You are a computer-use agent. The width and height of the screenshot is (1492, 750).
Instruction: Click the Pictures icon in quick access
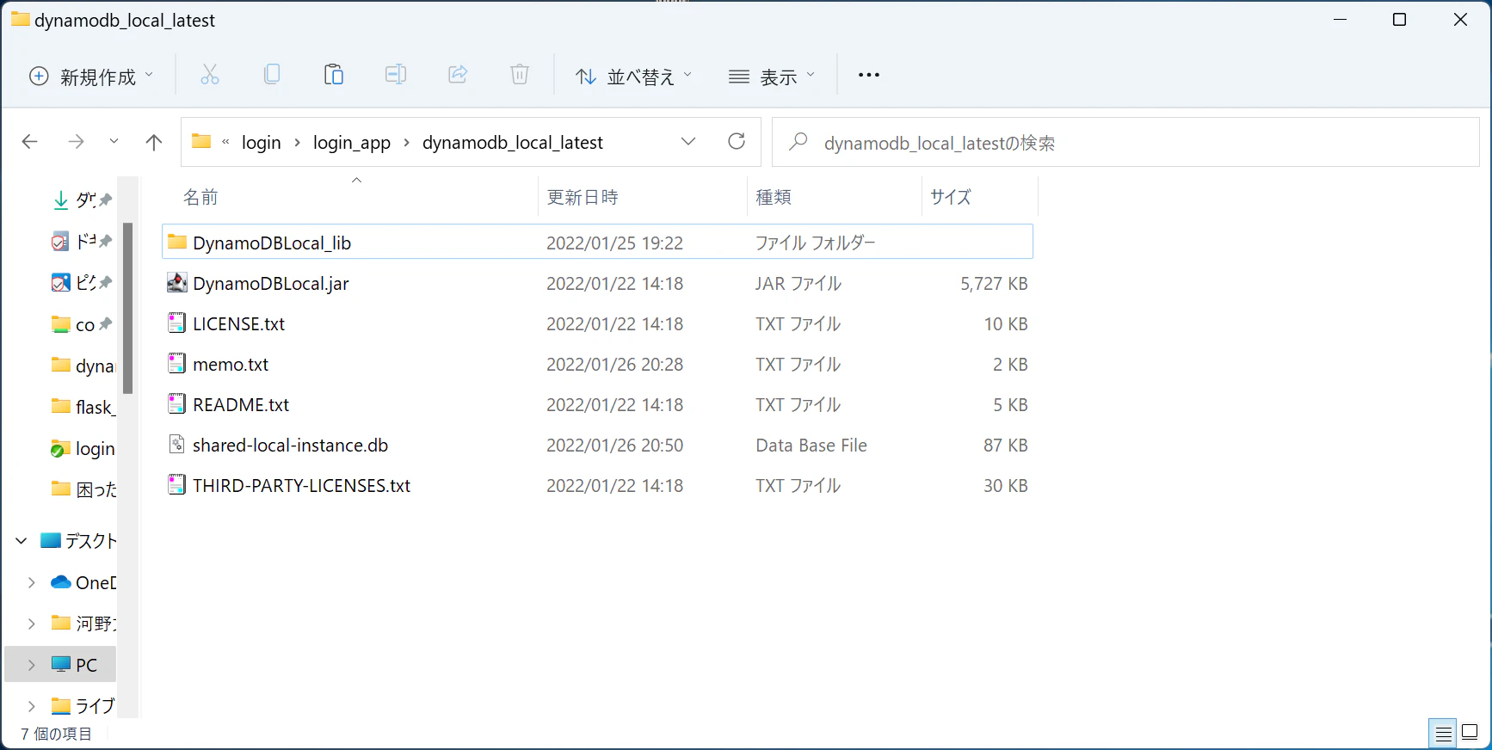pyautogui.click(x=60, y=282)
